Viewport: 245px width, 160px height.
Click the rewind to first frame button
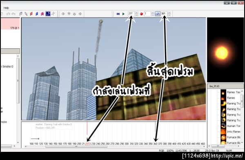coord(118,14)
